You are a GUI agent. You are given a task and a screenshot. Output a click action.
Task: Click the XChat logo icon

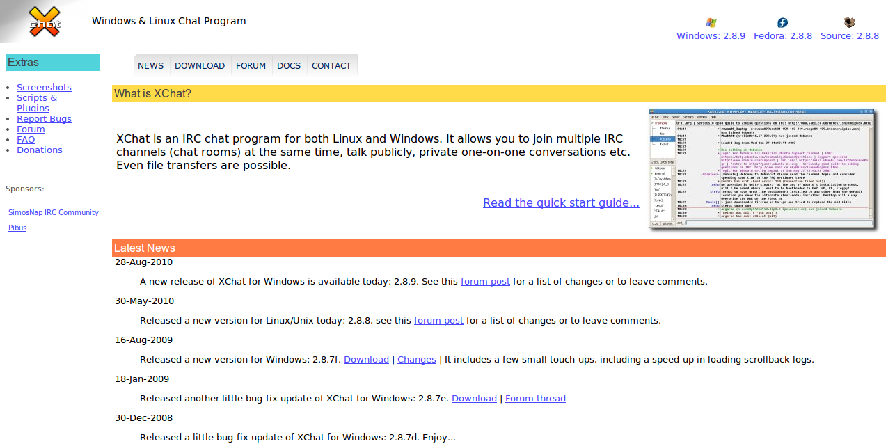coord(45,22)
